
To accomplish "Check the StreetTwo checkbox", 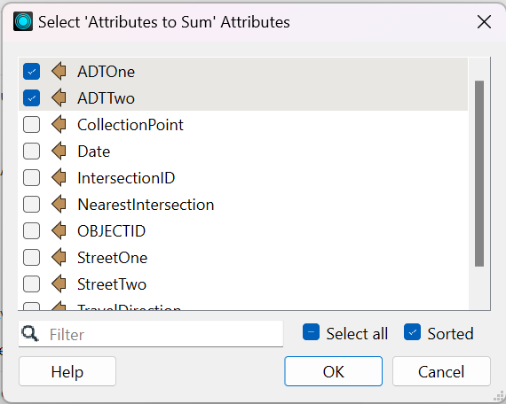I will pyautogui.click(x=31, y=284).
